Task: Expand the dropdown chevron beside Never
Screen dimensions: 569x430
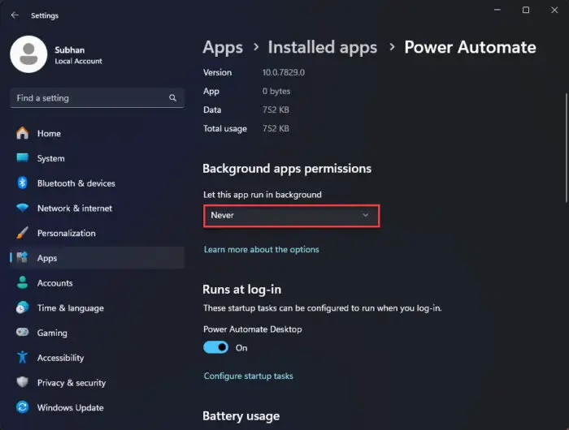Action: tap(366, 215)
